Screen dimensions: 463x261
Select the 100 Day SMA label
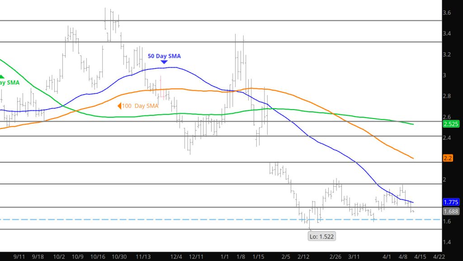click(141, 106)
